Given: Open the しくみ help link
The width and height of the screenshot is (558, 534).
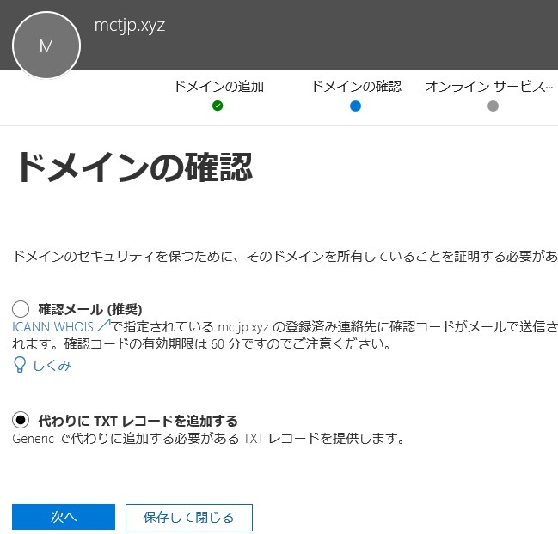Looking at the screenshot, I should 52,365.
